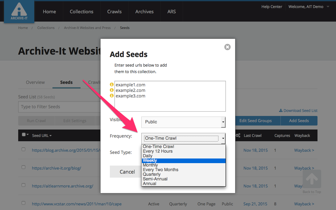Click the gears icon in table header

[238, 135]
